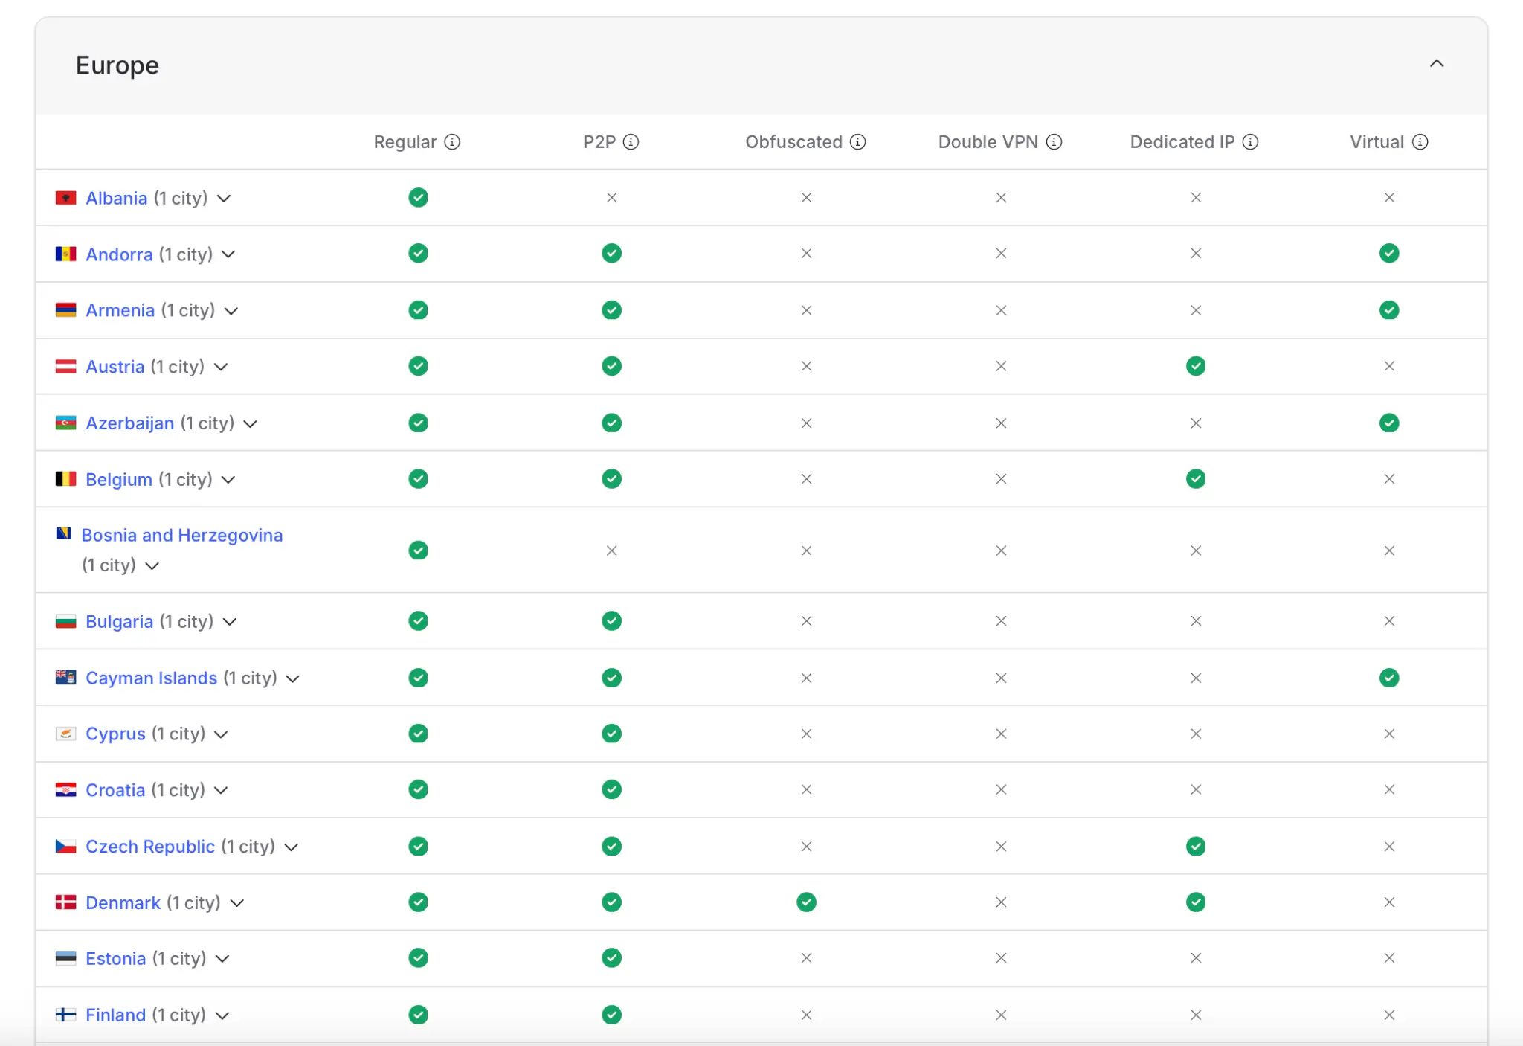Viewport: 1523px width, 1046px height.
Task: Open the Bosnia and Herzegovina link
Action: (x=182, y=535)
